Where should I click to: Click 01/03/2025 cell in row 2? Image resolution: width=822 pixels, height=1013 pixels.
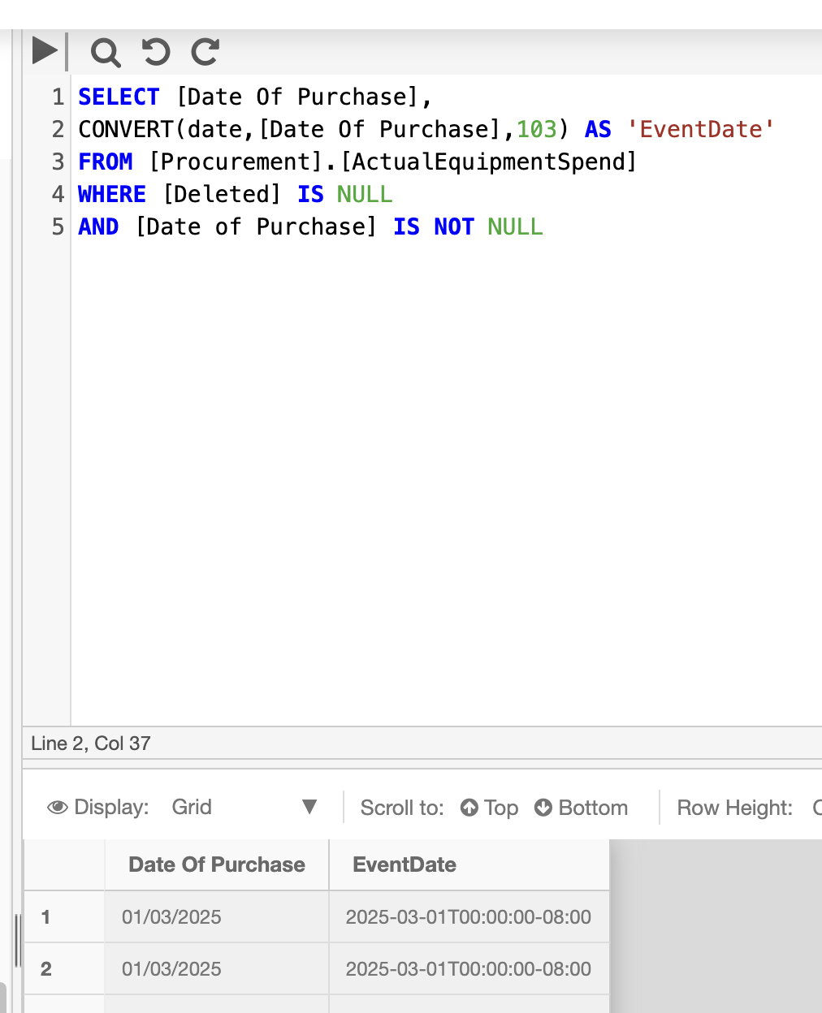(217, 968)
